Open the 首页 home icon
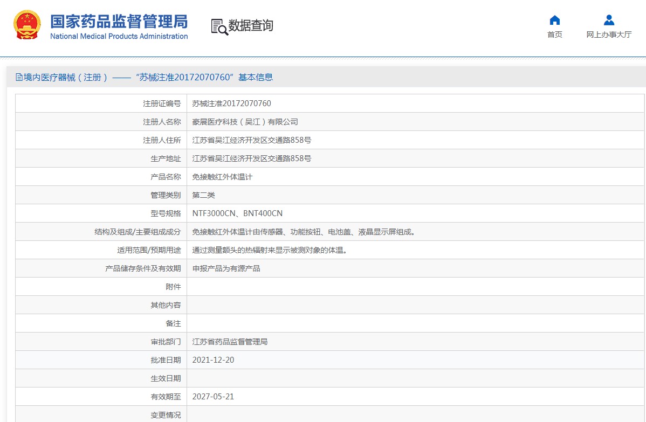This screenshot has height=422, width=646. click(554, 20)
